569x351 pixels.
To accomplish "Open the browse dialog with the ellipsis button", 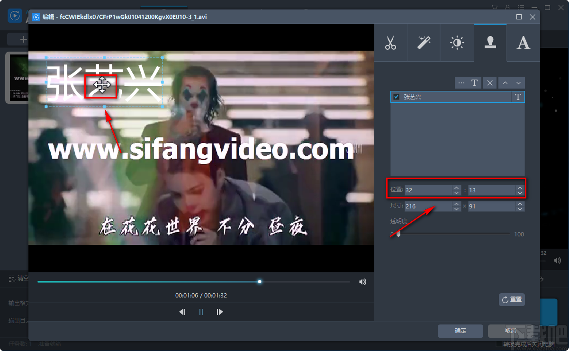I will click(461, 82).
